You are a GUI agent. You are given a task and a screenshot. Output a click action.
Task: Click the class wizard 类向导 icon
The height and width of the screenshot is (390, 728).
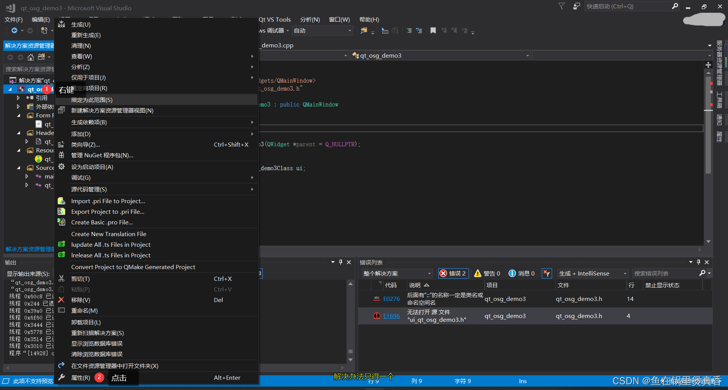click(61, 144)
